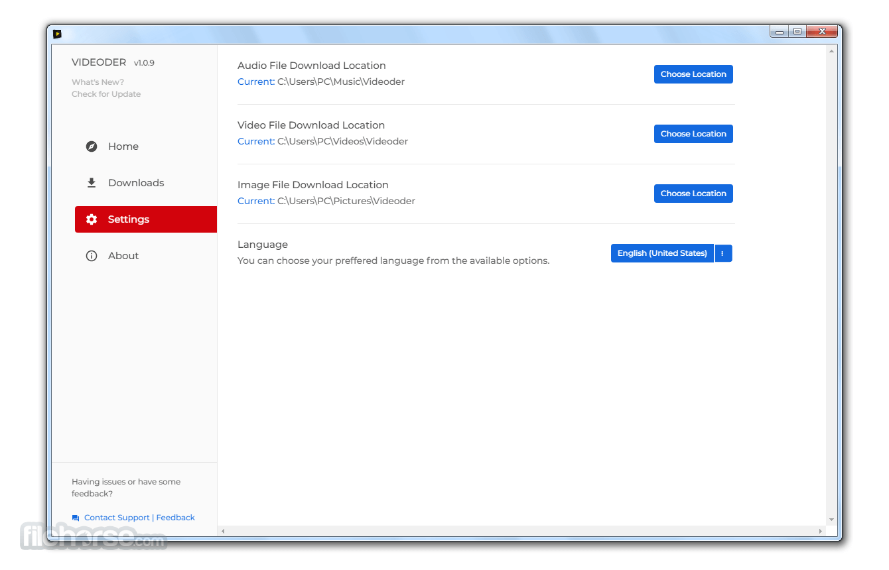Click the horizontal scrollbar right arrow

[821, 531]
